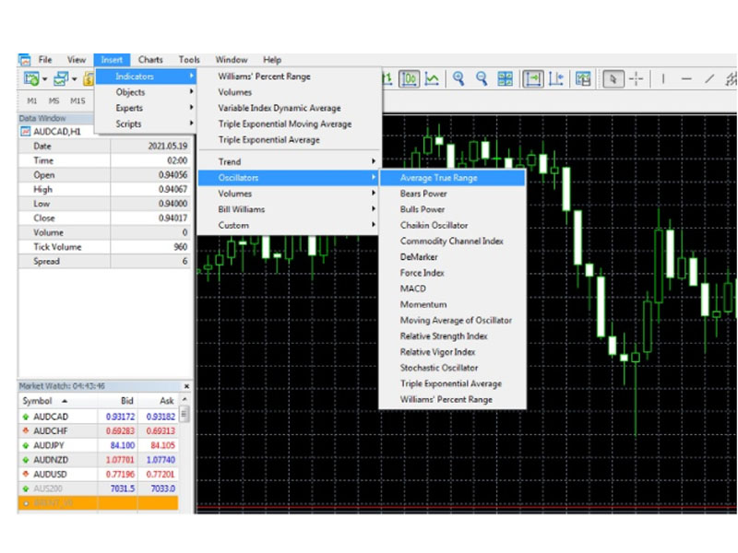Image resolution: width=738 pixels, height=553 pixels.
Task: Choose Average True Range oscillator
Action: (x=452, y=178)
